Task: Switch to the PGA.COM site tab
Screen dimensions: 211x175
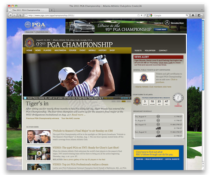Action: (x=29, y=32)
